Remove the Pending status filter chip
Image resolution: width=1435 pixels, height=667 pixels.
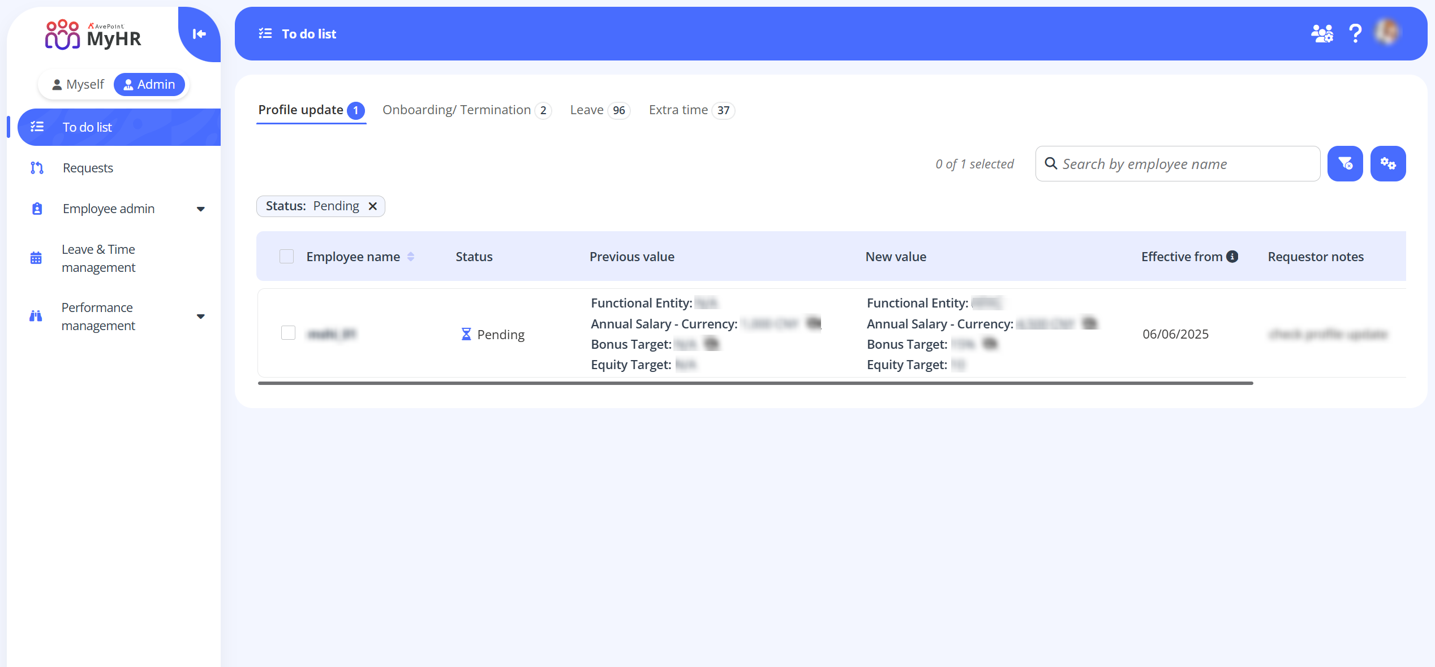click(373, 206)
